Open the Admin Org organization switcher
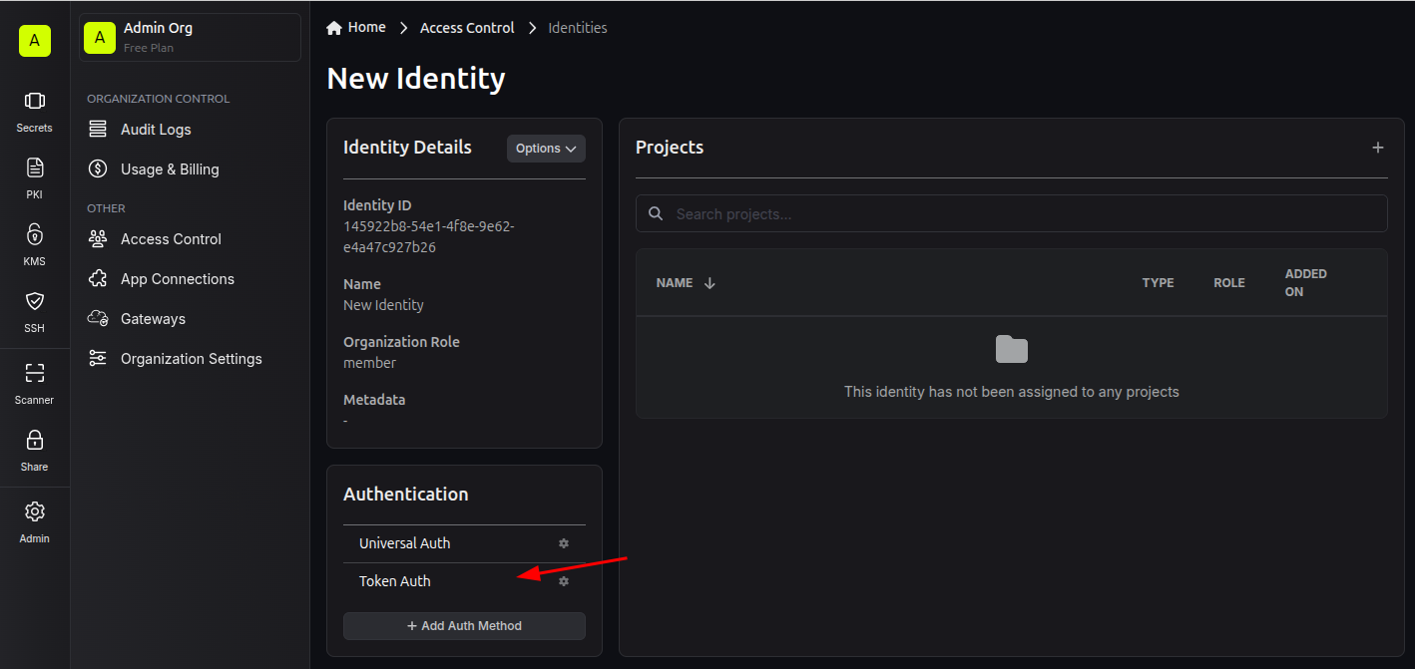The height and width of the screenshot is (669, 1415). coord(190,37)
